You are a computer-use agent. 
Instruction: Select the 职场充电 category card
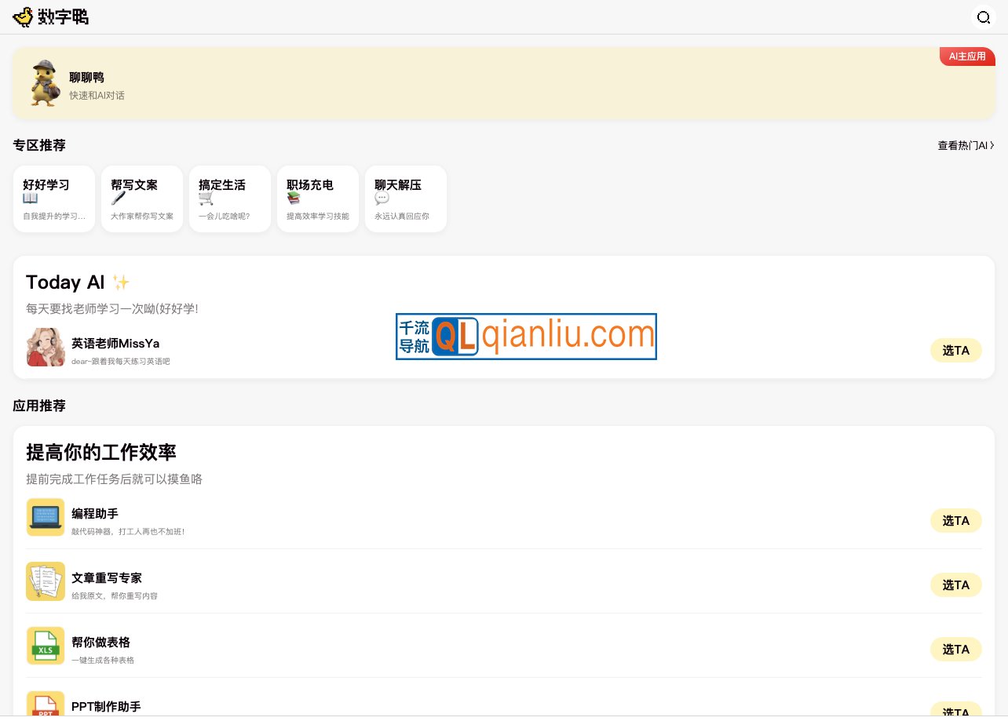(318, 198)
